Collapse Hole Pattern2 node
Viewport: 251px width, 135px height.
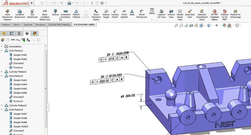tap(2, 51)
